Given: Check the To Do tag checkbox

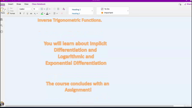Looking at the screenshot, I should click(102, 9).
